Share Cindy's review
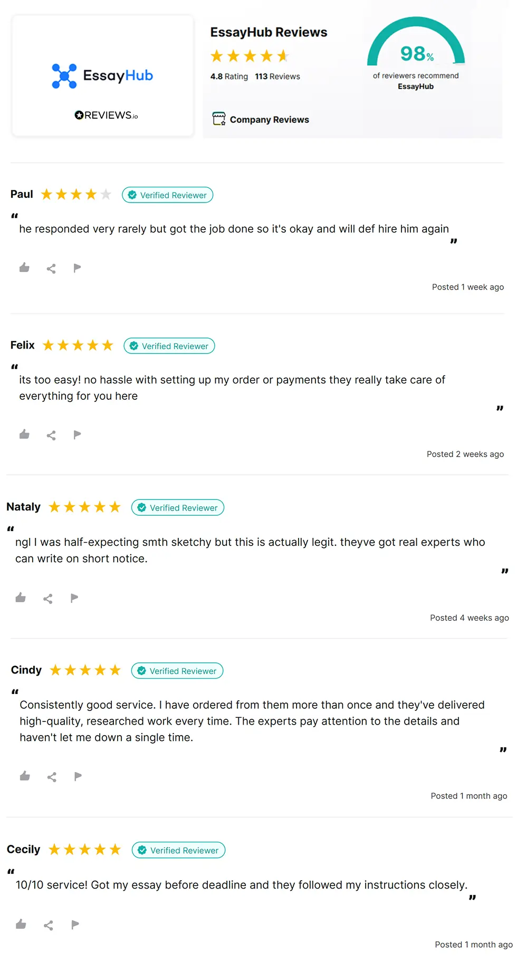 click(52, 777)
